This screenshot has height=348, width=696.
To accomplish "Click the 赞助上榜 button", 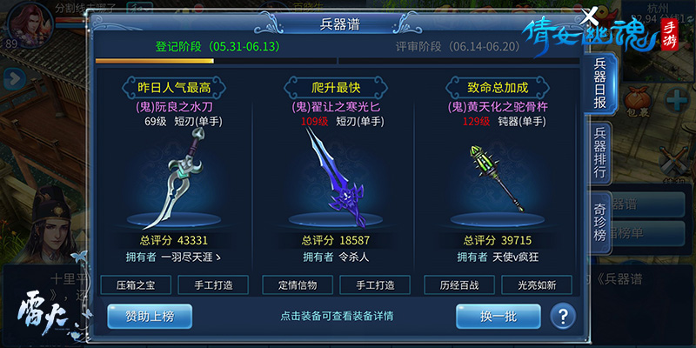I will 150,316.
